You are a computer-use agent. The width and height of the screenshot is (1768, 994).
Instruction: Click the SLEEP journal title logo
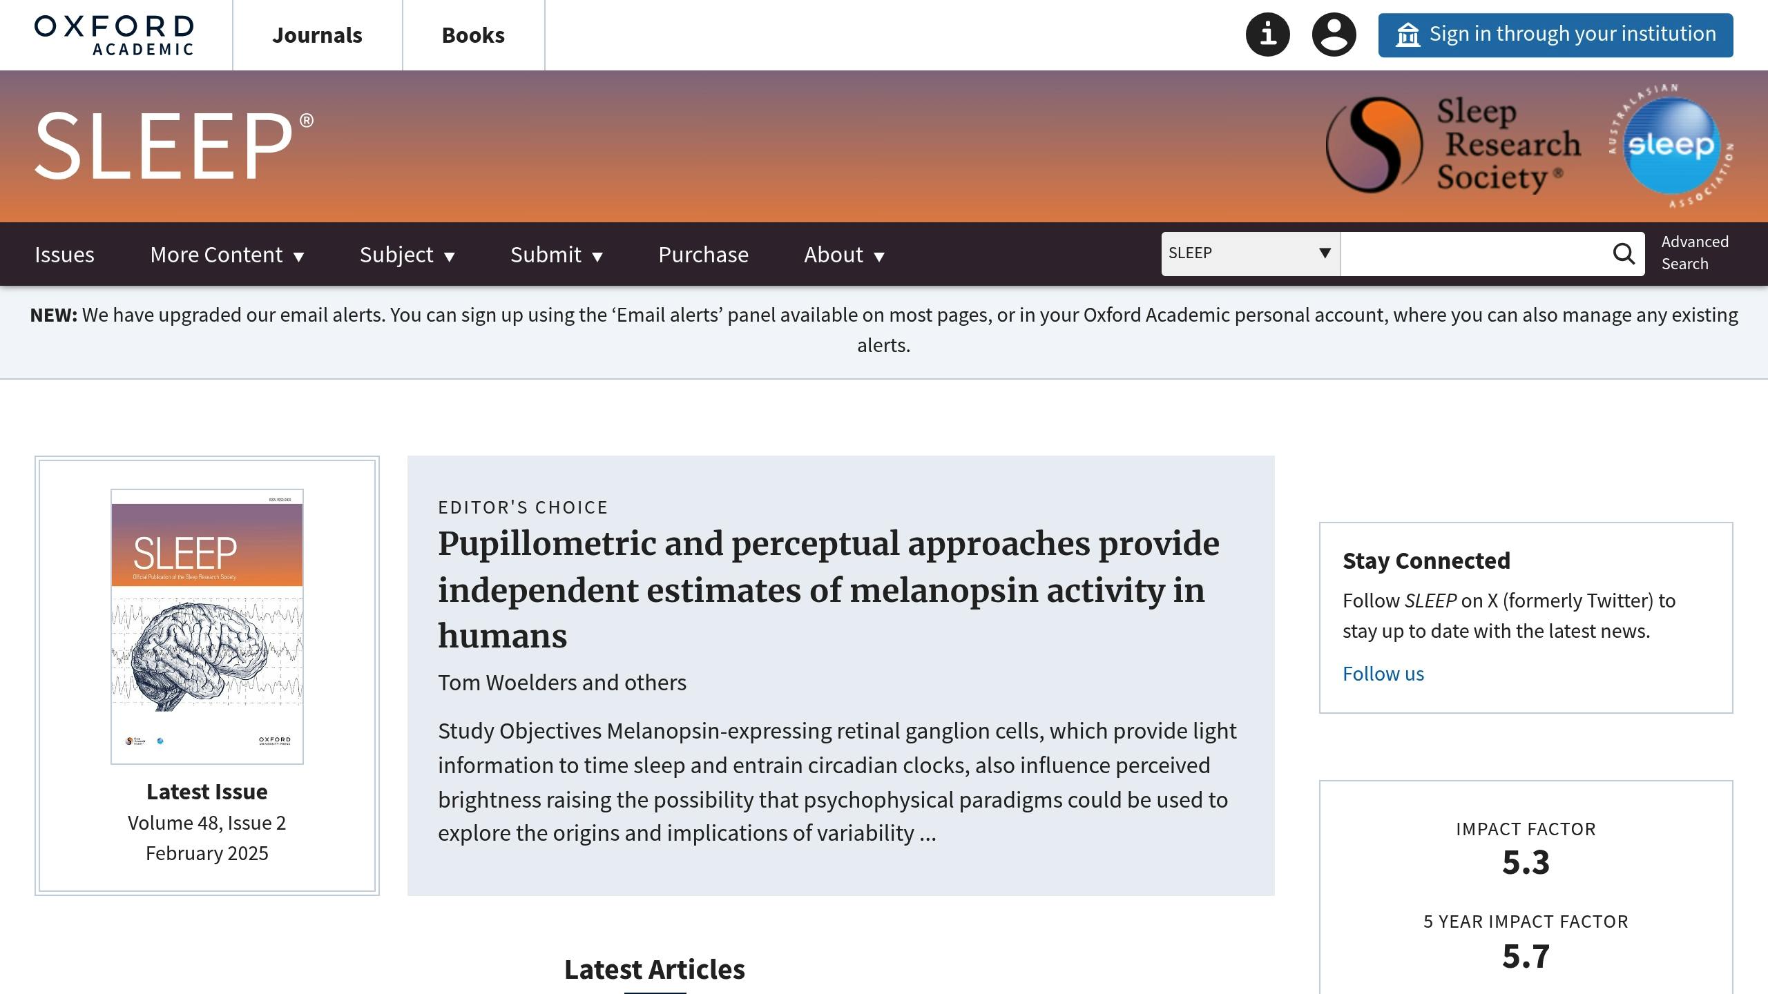tap(174, 146)
